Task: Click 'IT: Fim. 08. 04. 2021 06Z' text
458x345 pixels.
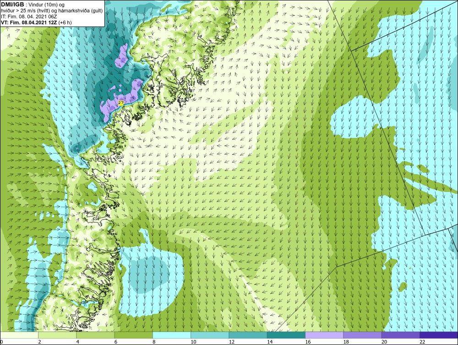Action: click(x=29, y=16)
